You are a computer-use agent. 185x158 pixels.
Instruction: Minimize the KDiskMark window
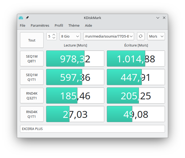pyautogui.click(x=158, y=18)
